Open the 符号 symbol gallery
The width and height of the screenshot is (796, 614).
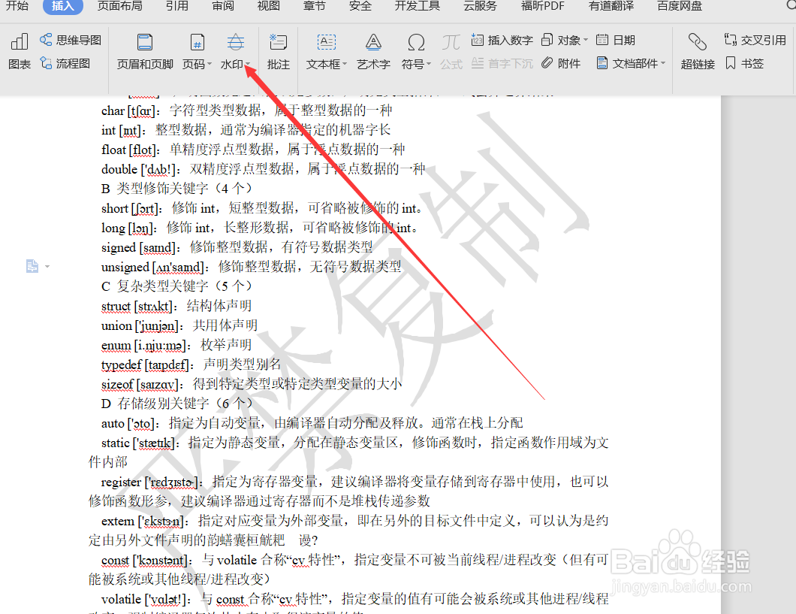415,53
